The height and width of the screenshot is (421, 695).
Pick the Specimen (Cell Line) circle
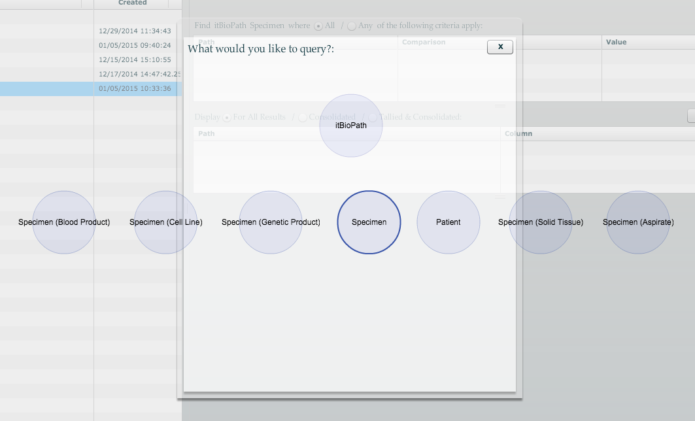(166, 222)
